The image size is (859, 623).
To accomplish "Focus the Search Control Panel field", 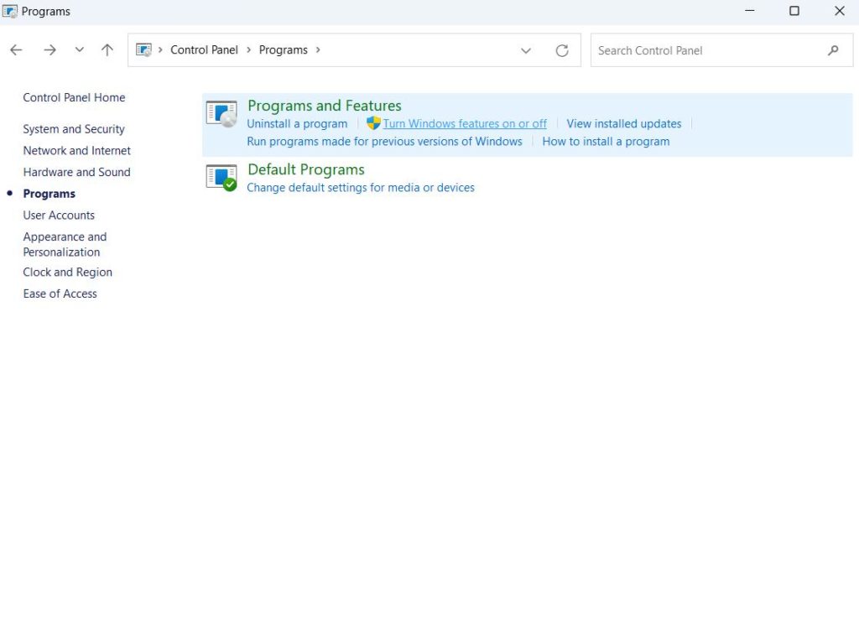I will pos(721,50).
